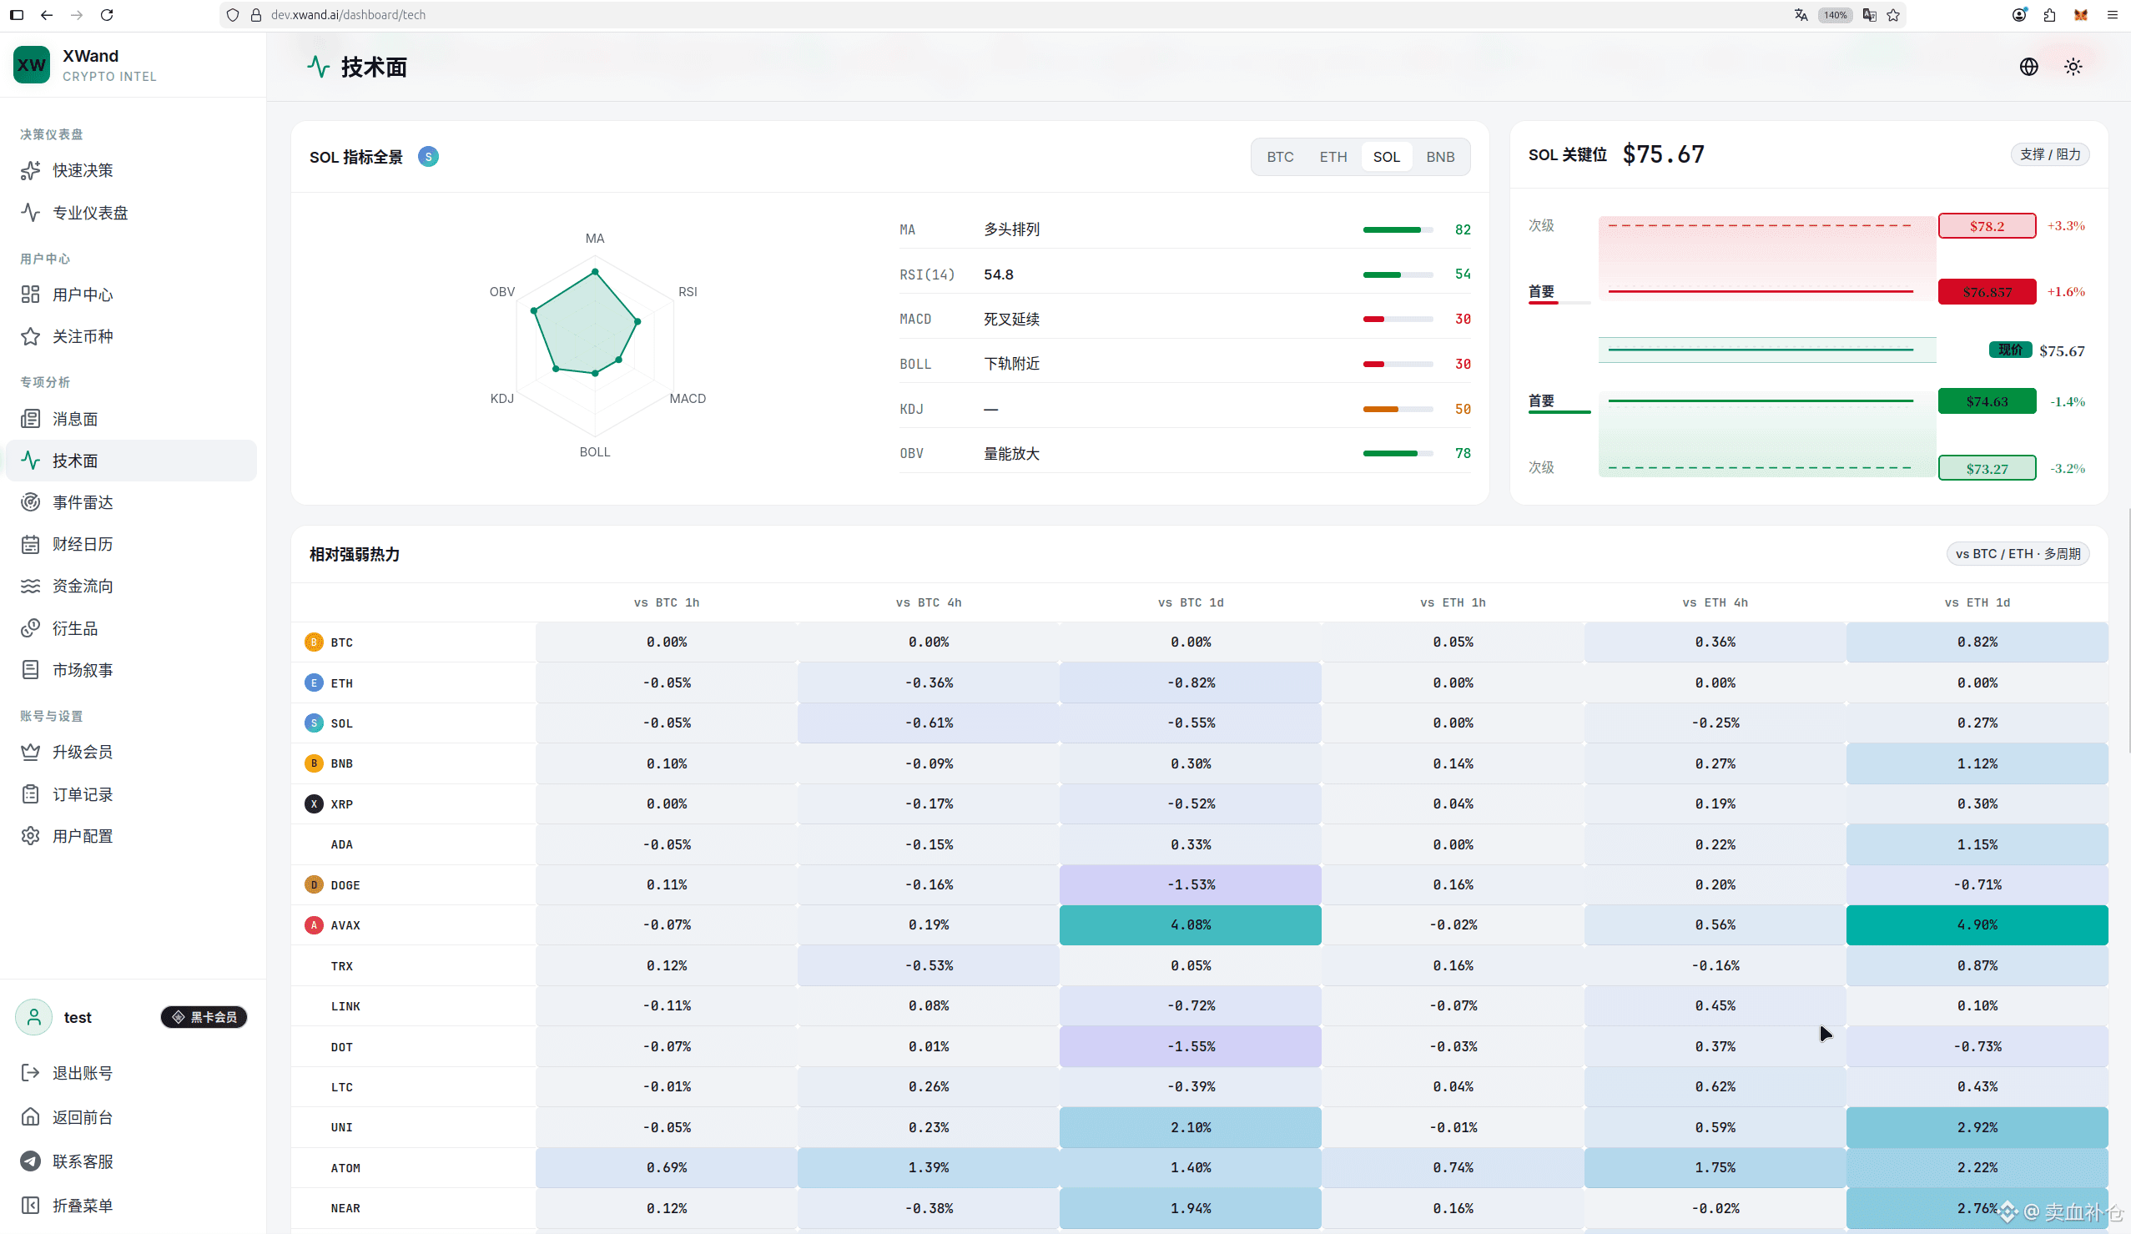Reload the page with browser refresh
Screen dimensions: 2131x1234
107,14
